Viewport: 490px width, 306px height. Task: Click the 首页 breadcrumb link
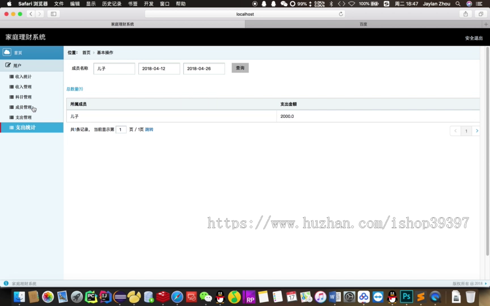[x=86, y=53]
